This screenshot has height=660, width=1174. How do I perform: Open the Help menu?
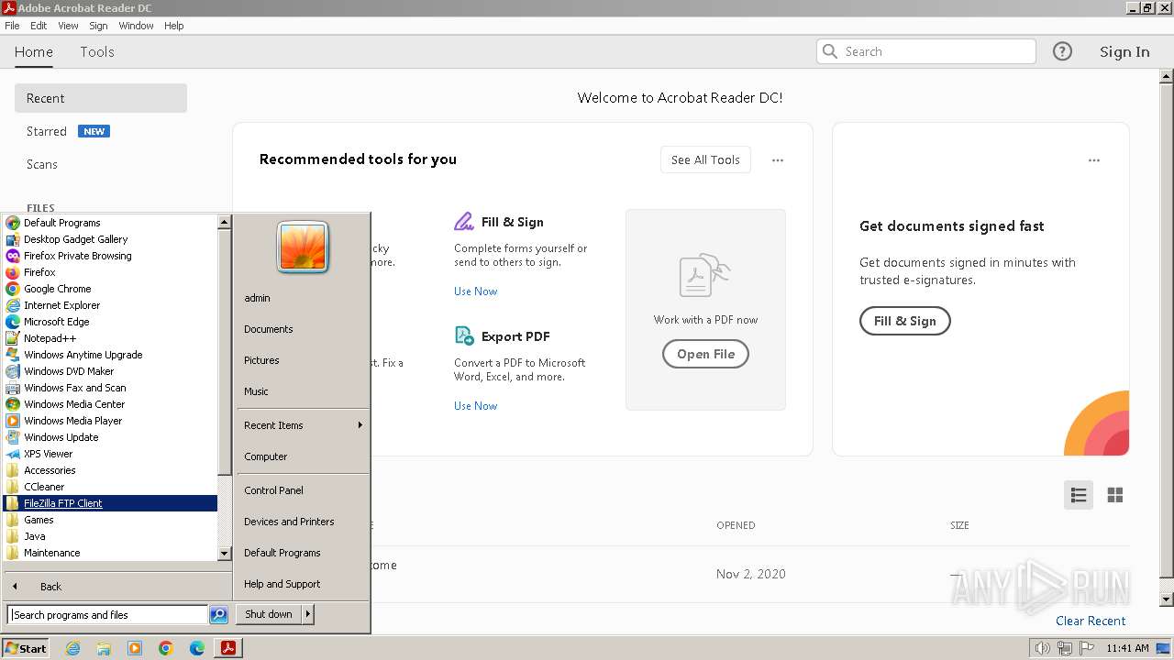(174, 26)
